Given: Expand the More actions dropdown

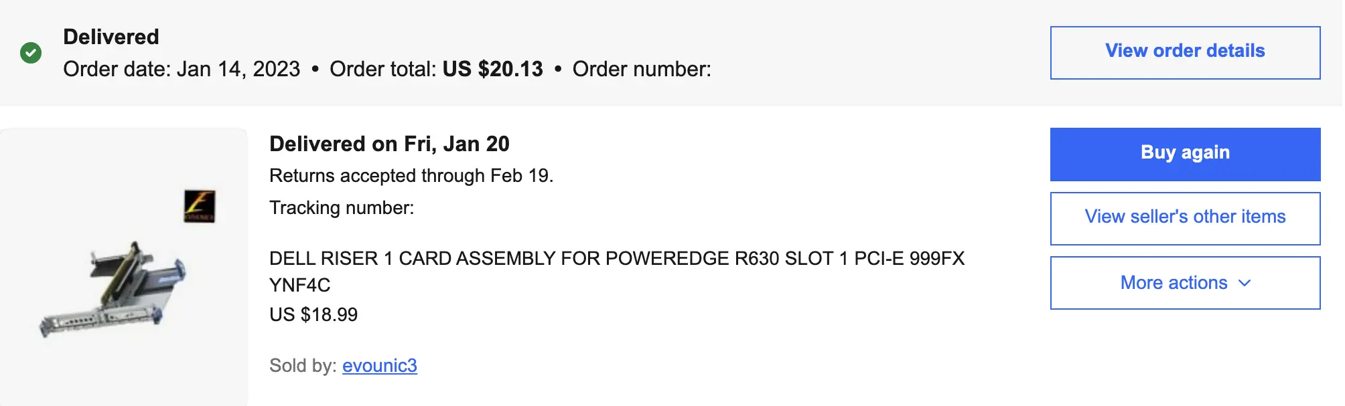Looking at the screenshot, I should tap(1174, 283).
